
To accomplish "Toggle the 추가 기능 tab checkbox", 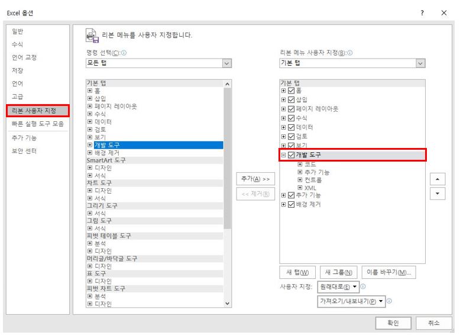I will pos(291,195).
